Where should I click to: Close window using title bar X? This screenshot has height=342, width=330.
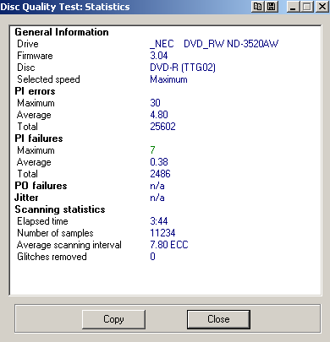pos(322,7)
